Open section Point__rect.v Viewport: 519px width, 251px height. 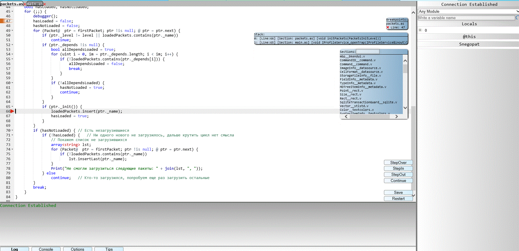[351, 91]
